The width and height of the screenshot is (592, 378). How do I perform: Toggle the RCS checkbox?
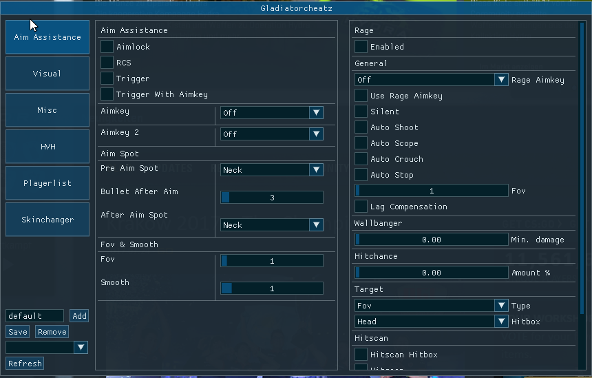107,63
